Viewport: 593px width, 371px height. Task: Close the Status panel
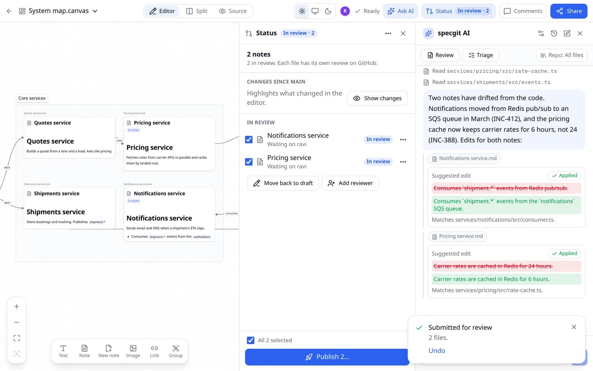click(x=403, y=33)
